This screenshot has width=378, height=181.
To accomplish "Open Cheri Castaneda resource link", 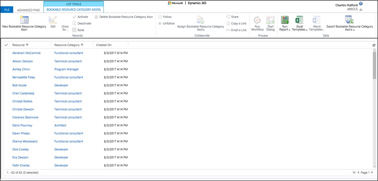I will coord(23,93).
